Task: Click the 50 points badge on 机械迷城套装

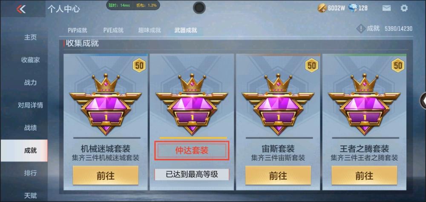Action: click(x=139, y=65)
